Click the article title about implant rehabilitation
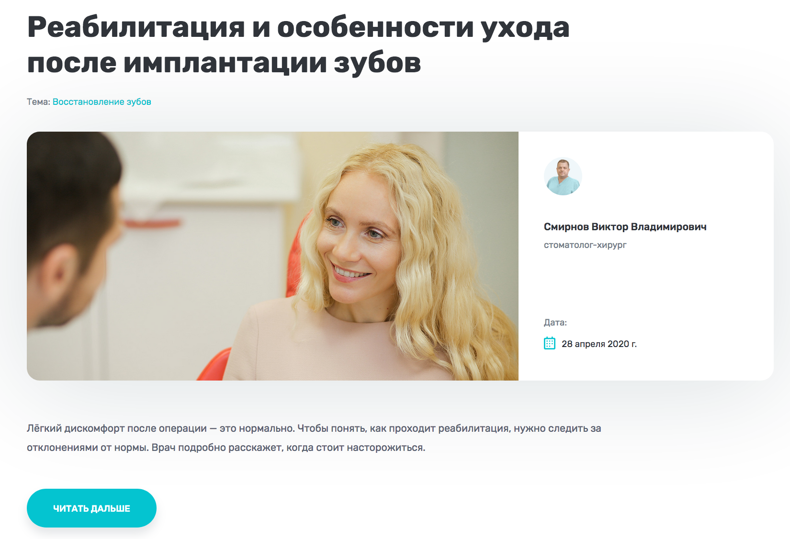 298,45
